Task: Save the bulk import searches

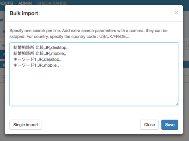Action: (x=170, y=125)
